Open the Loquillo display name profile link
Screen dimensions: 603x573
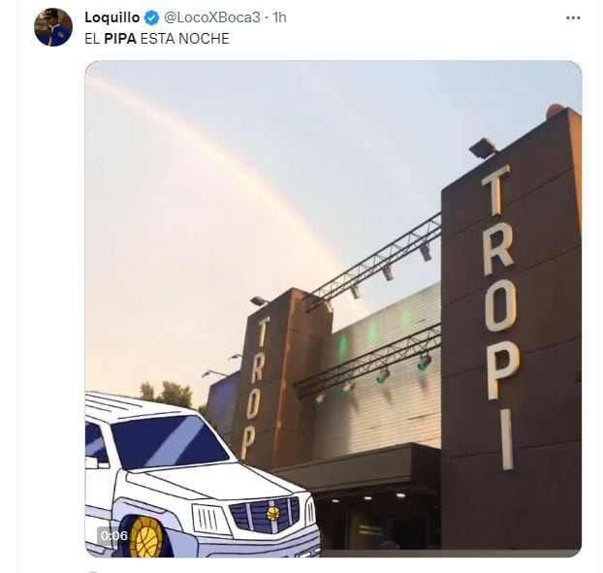coord(112,17)
